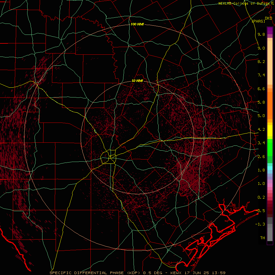Click the 2.6 value on the color scale
The height and width of the screenshot is (275, 275).
(x=261, y=157)
